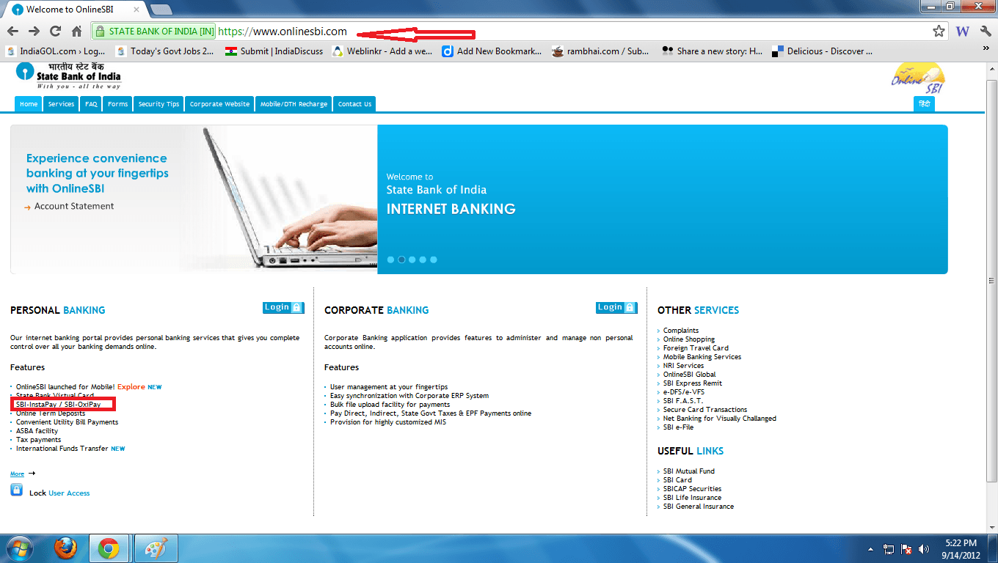Open the SBI Mutual Fund link
998x563 pixels.
[x=688, y=471]
